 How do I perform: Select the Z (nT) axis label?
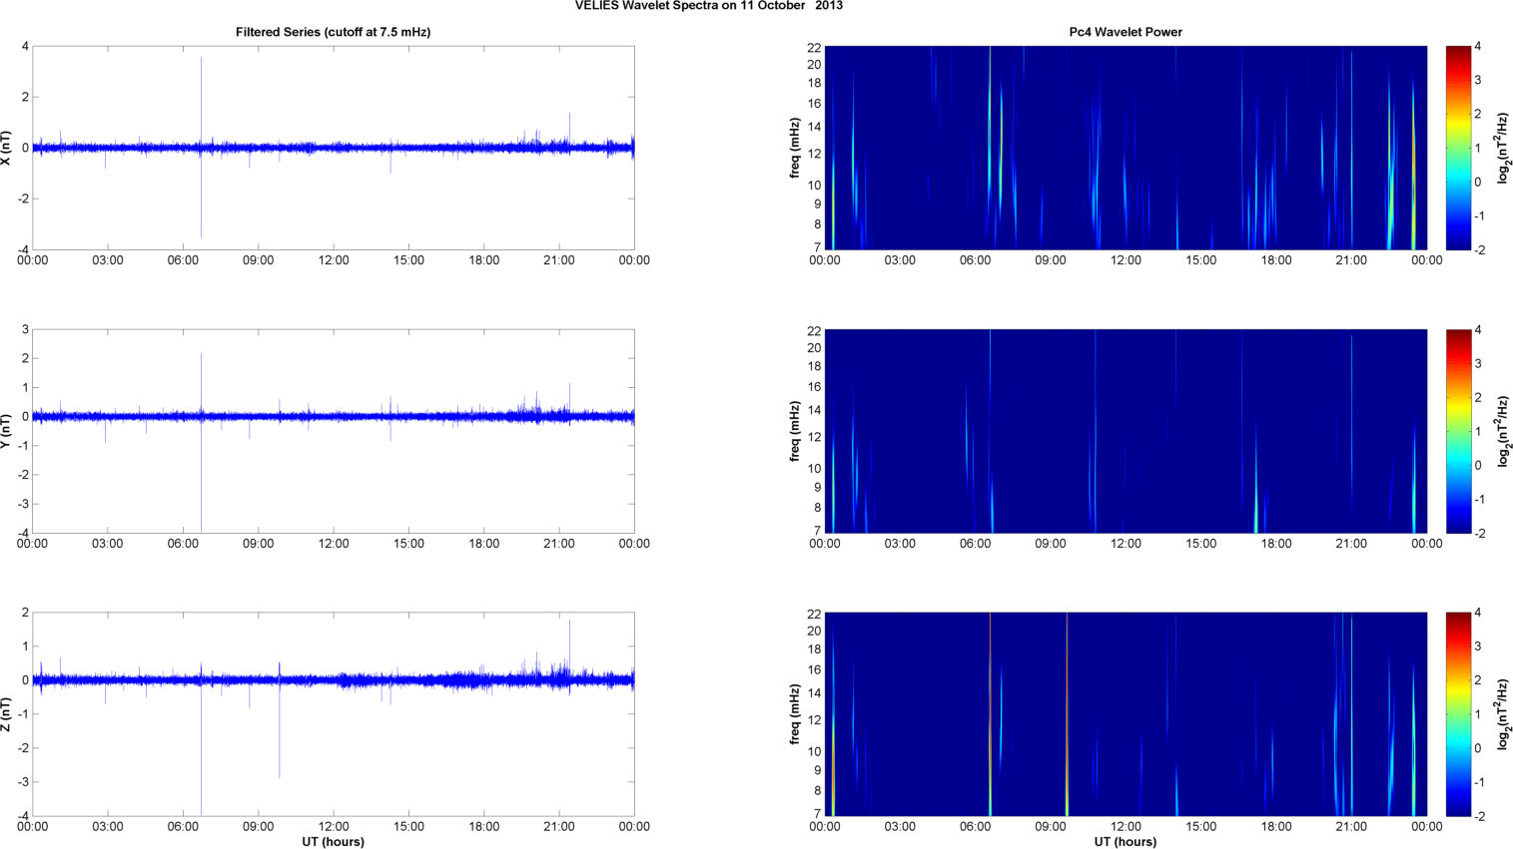[x=7, y=714]
